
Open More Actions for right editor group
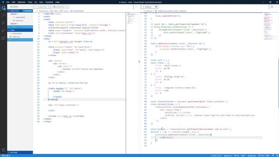276,7
